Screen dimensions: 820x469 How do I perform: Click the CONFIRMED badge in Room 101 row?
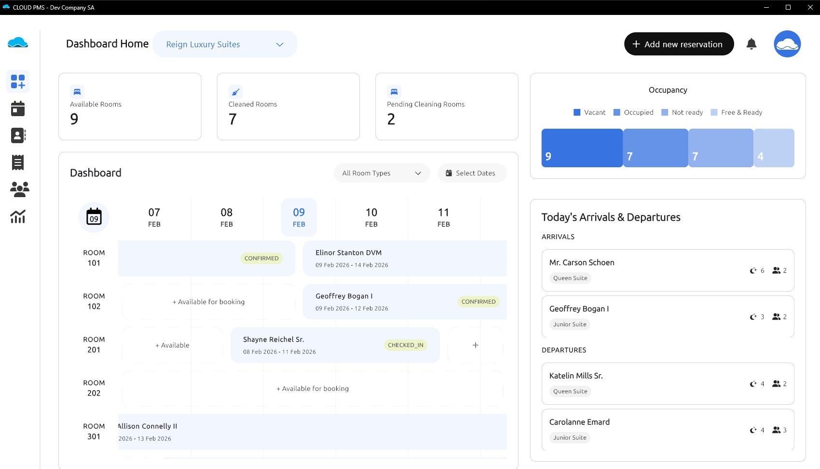click(x=261, y=258)
